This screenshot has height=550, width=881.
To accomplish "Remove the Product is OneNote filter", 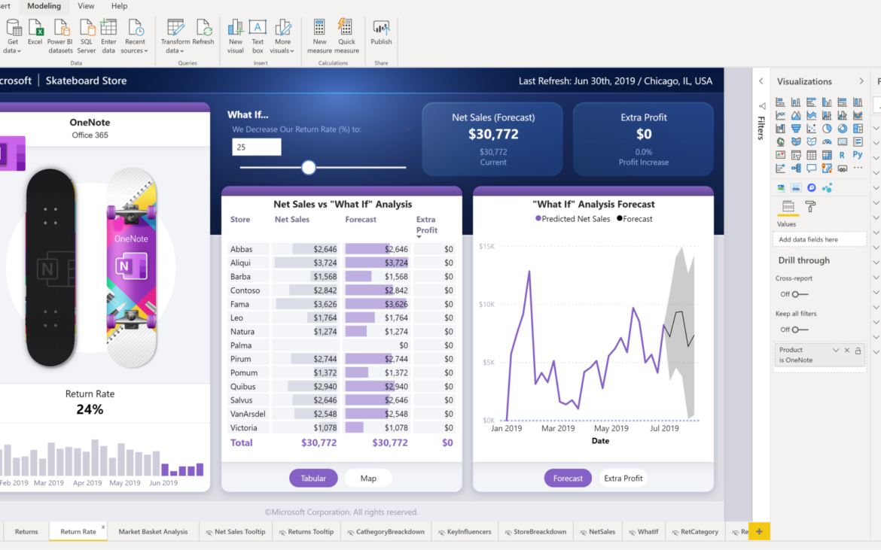I will coord(846,350).
